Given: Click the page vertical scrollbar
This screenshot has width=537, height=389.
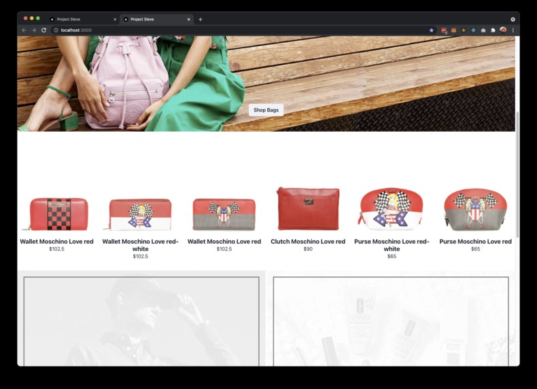Looking at the screenshot, I should [x=517, y=174].
